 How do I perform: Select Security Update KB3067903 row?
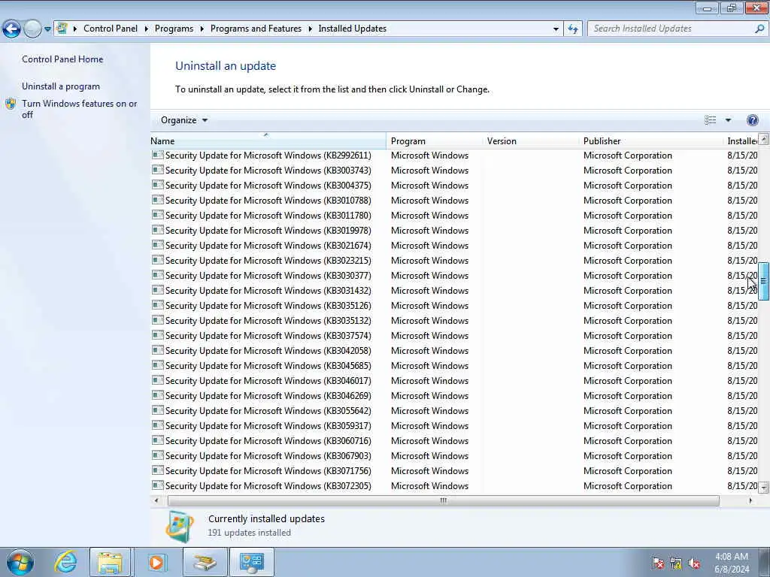click(454, 456)
